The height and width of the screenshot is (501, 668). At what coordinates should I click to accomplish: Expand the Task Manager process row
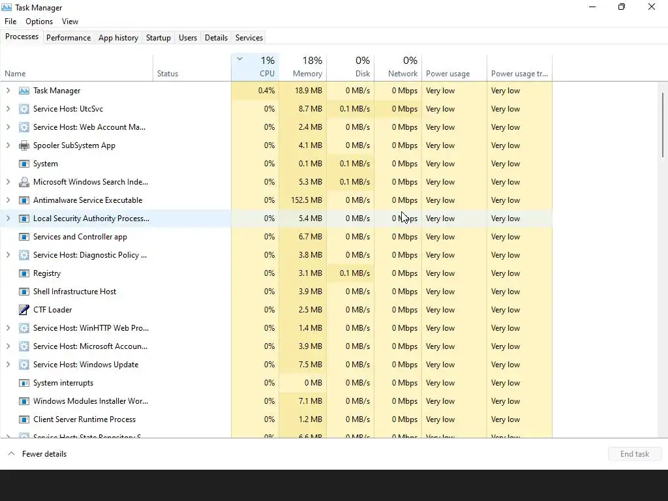click(x=8, y=91)
